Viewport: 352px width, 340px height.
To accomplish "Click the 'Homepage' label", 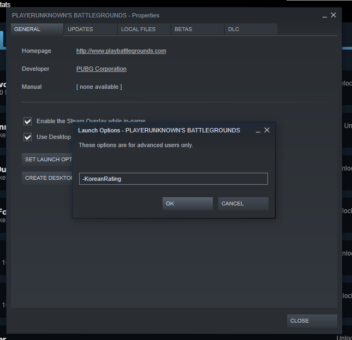I will tap(37, 51).
